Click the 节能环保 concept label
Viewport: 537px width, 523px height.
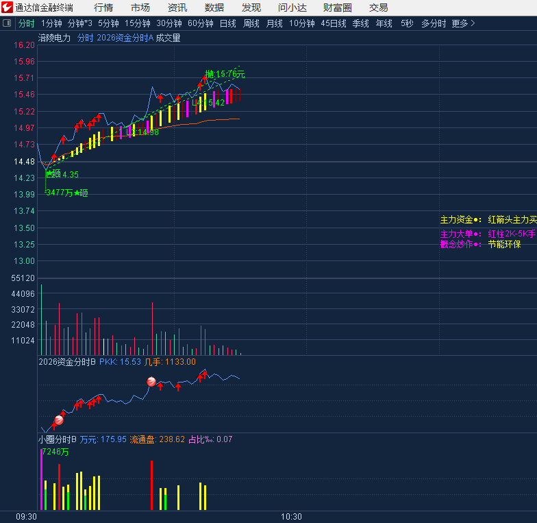504,244
